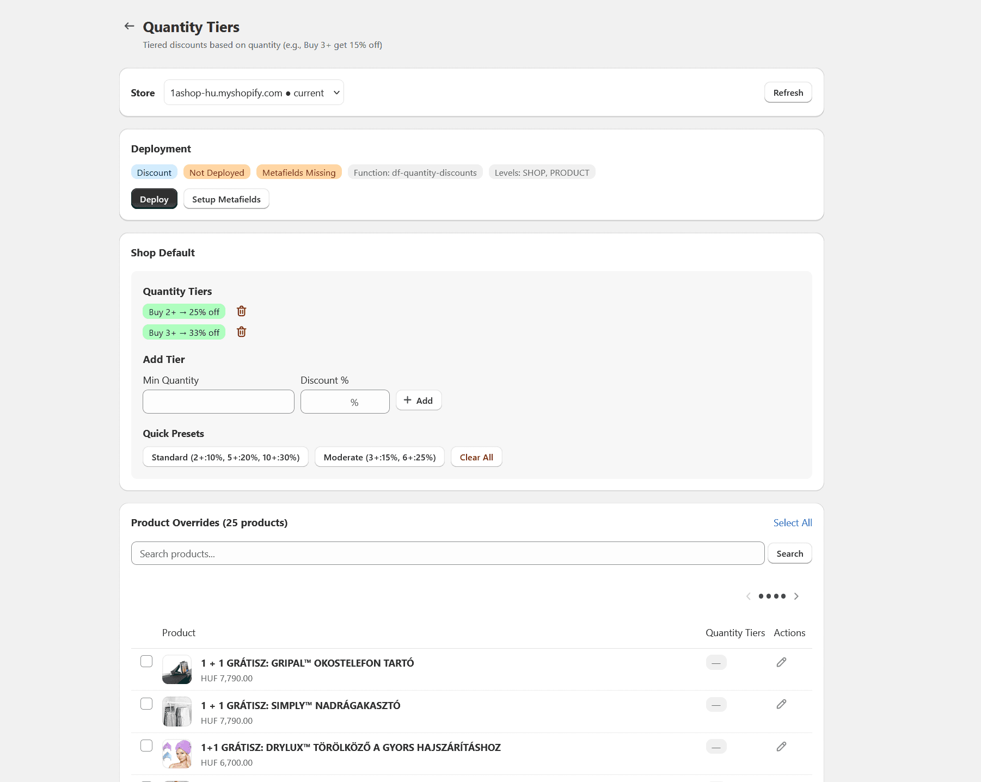Click the Refresh button
This screenshot has height=782, width=981.
coord(788,93)
